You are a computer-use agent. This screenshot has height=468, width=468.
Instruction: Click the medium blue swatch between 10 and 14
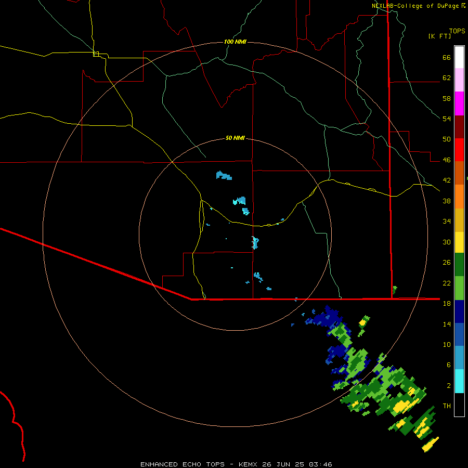(x=459, y=334)
